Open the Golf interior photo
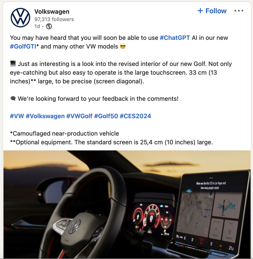The width and height of the screenshot is (253, 259). click(x=127, y=204)
